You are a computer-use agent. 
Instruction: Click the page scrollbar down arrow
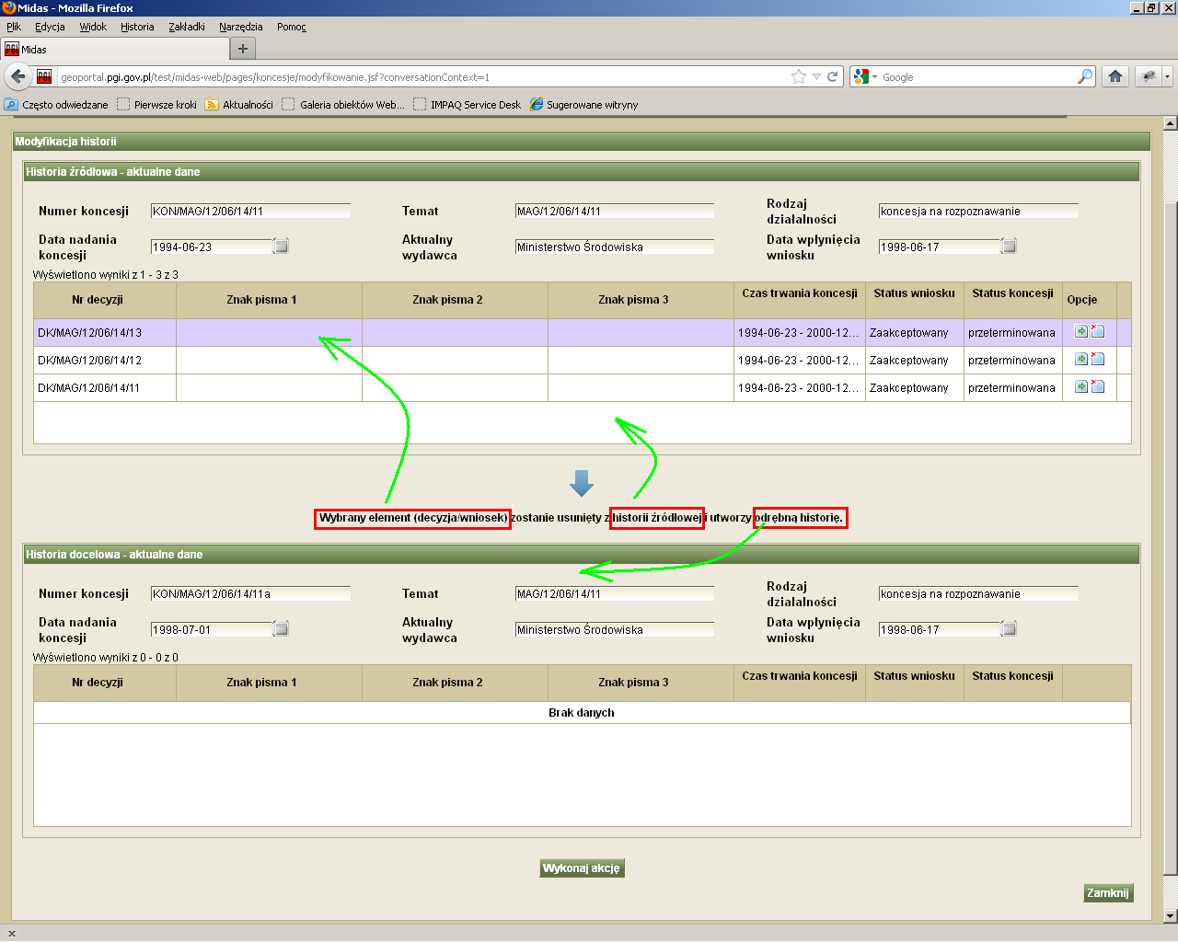click(x=1171, y=916)
